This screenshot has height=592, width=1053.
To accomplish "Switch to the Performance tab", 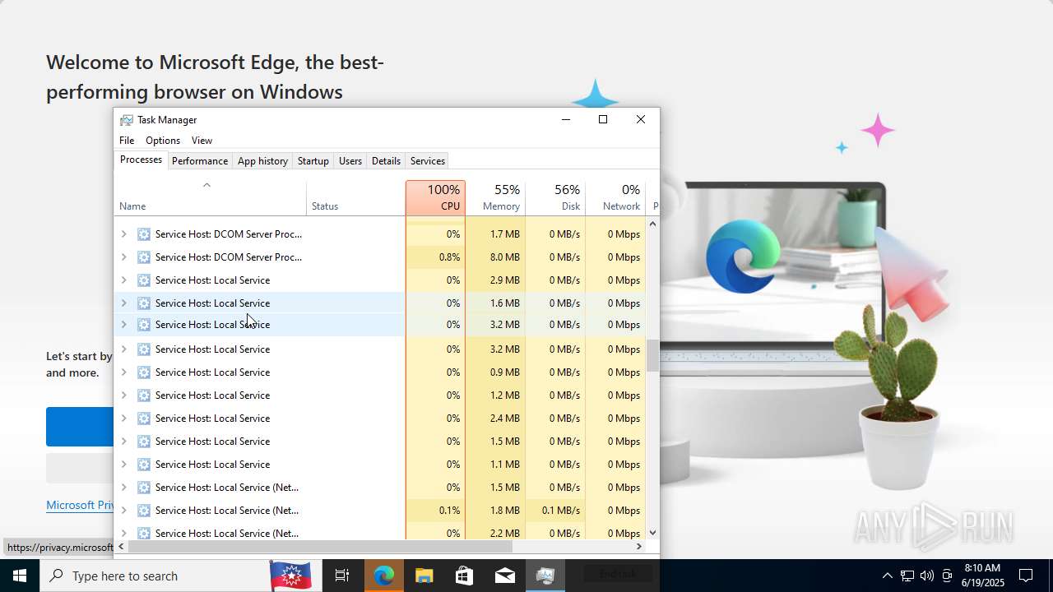I will click(x=200, y=161).
